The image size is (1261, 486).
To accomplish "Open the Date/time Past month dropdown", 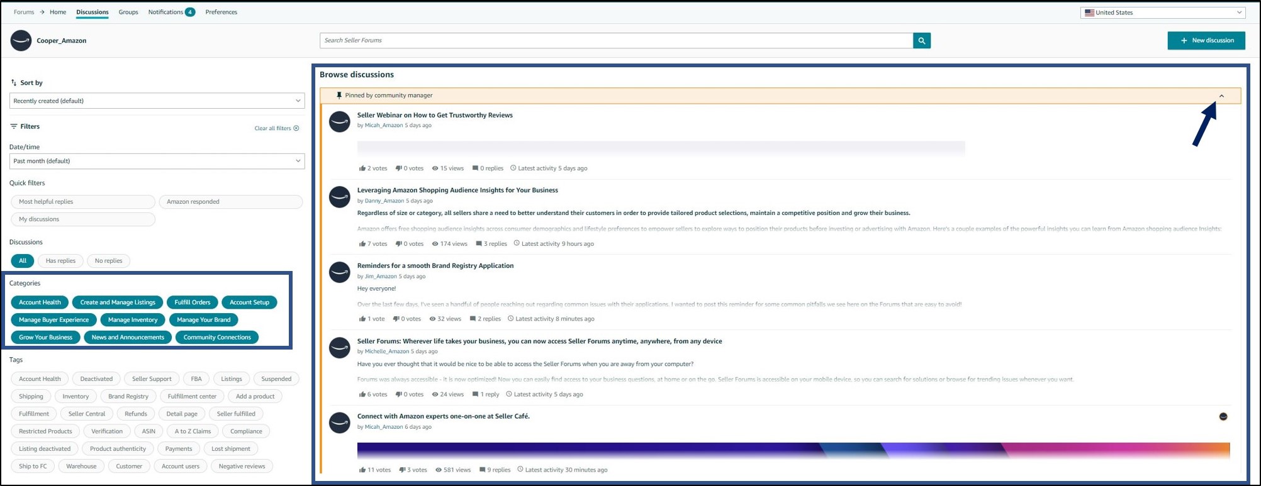I will (x=157, y=161).
